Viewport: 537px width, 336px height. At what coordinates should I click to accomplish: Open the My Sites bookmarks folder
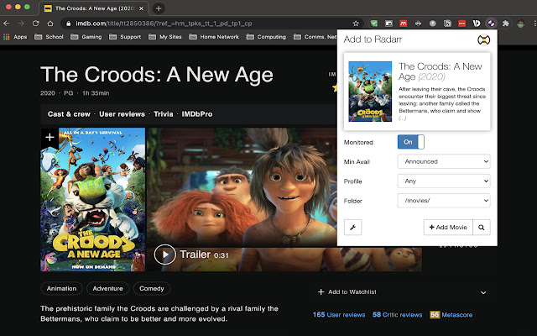(165, 37)
